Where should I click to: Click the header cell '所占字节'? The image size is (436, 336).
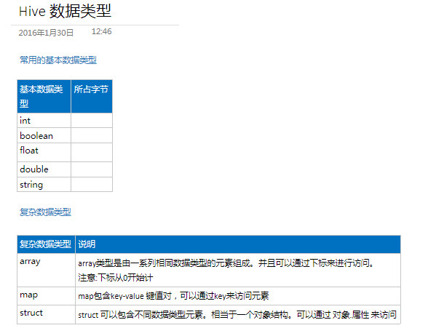tap(92, 96)
